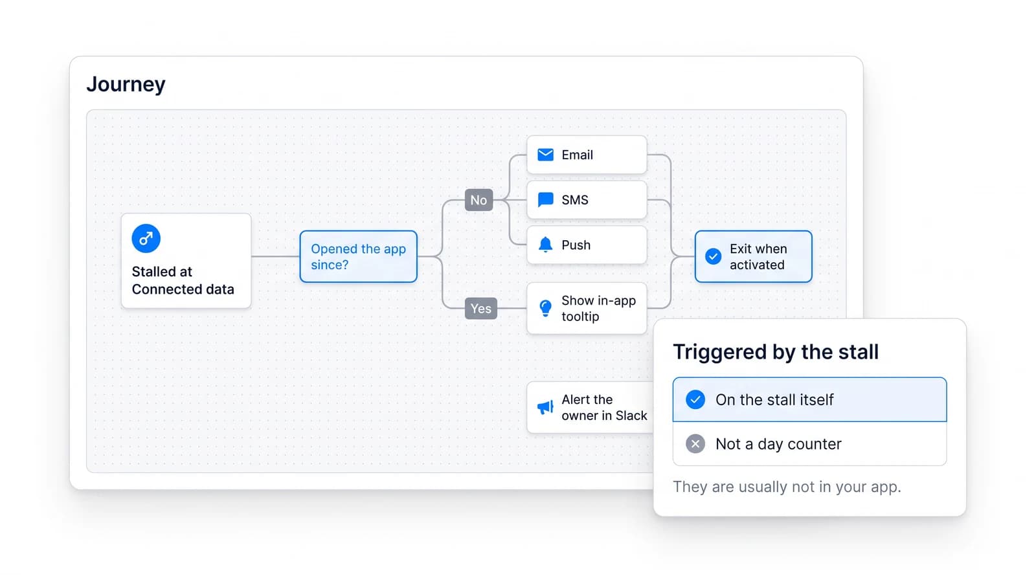Click the No branch label
This screenshot has width=1036, height=578.
tap(479, 200)
